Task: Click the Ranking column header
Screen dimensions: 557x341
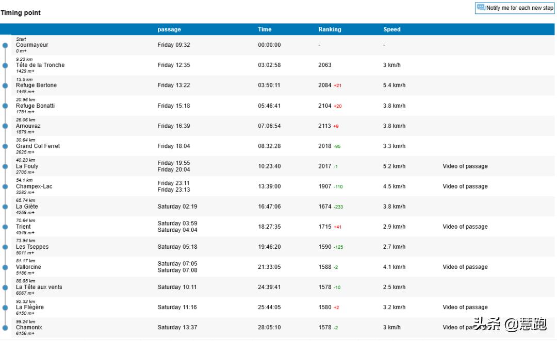Action: tap(330, 29)
